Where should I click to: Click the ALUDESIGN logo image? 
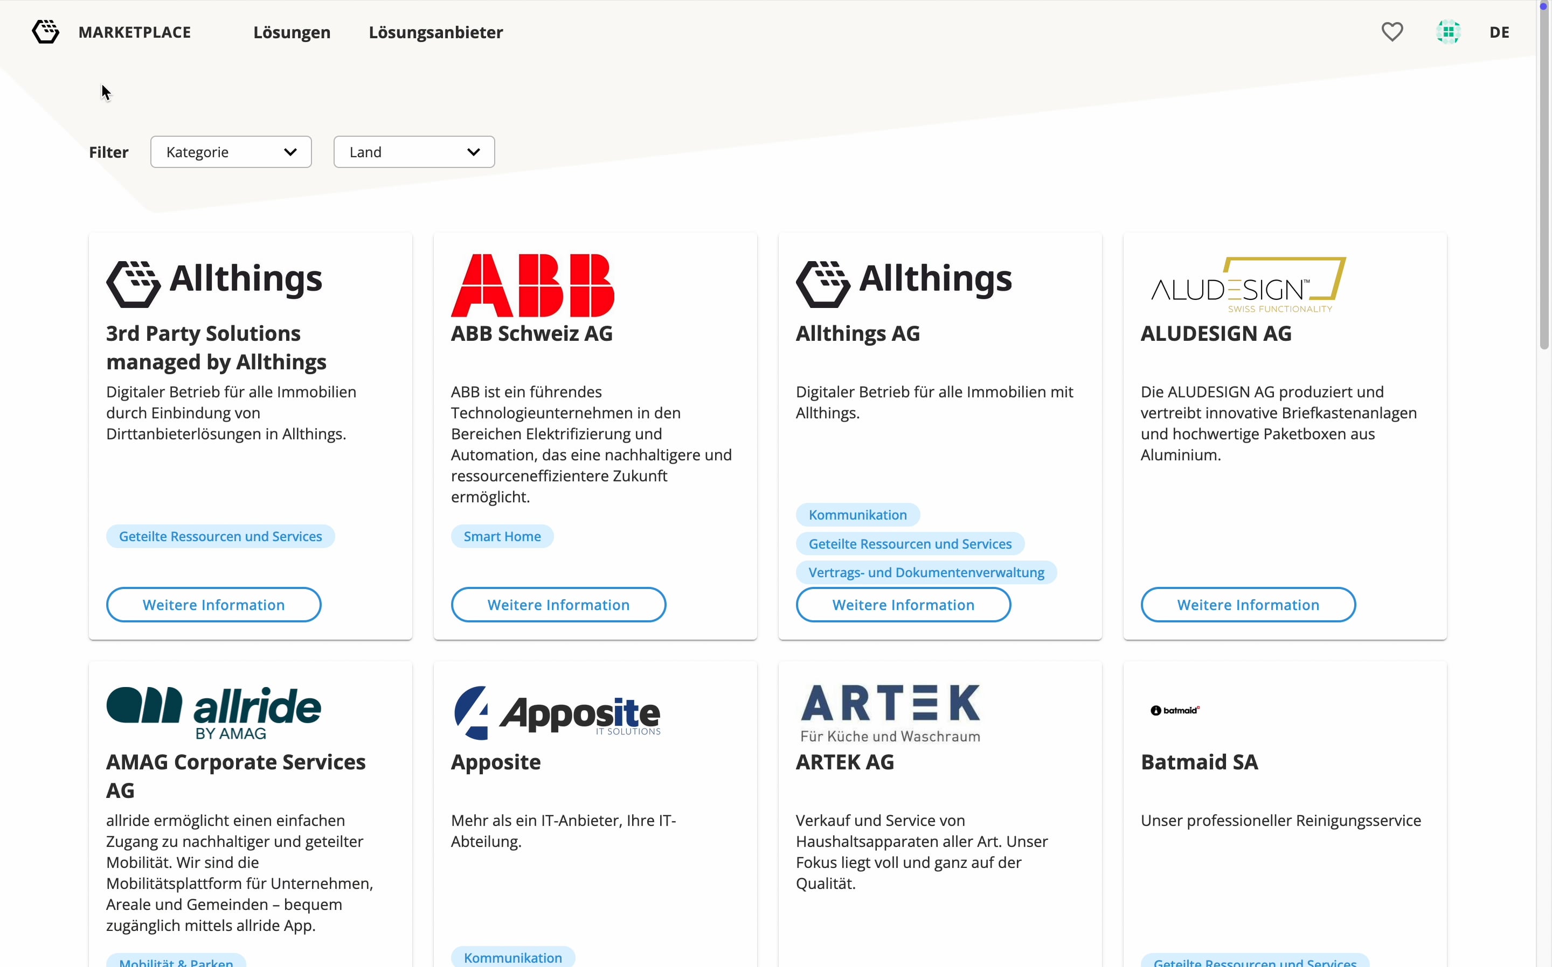tap(1248, 285)
